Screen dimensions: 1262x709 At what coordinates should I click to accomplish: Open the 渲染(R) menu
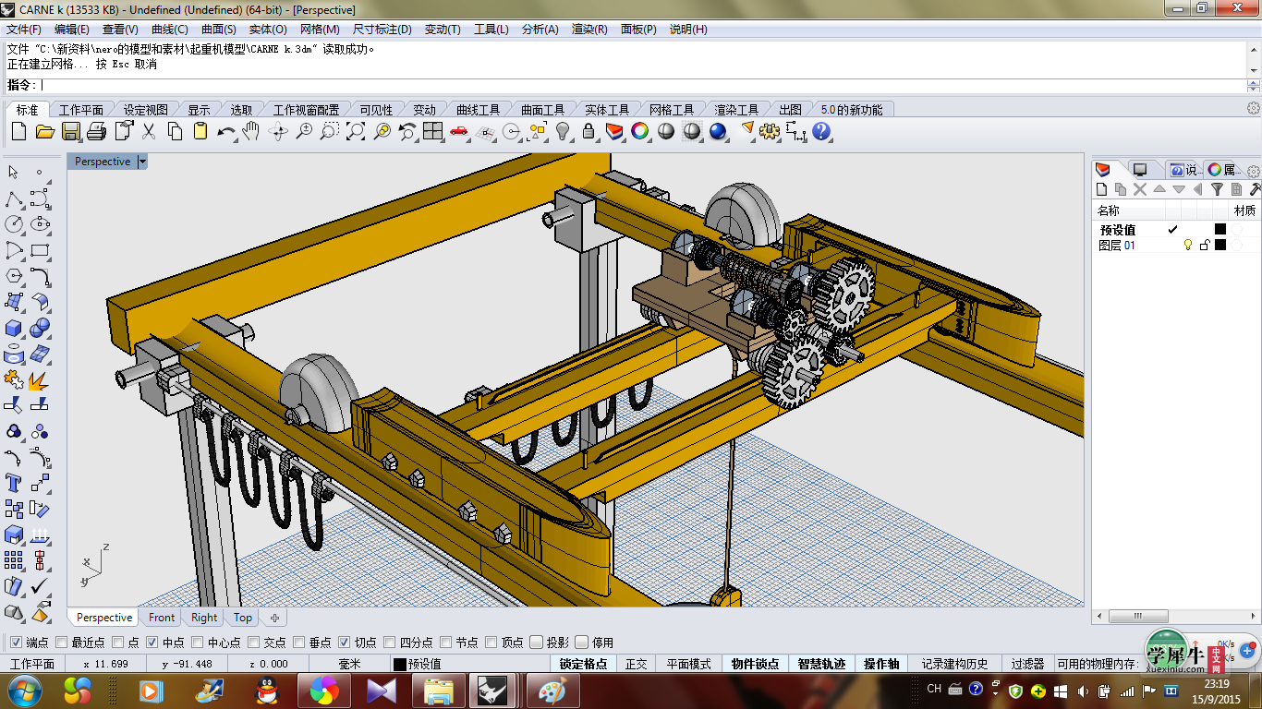(x=589, y=30)
